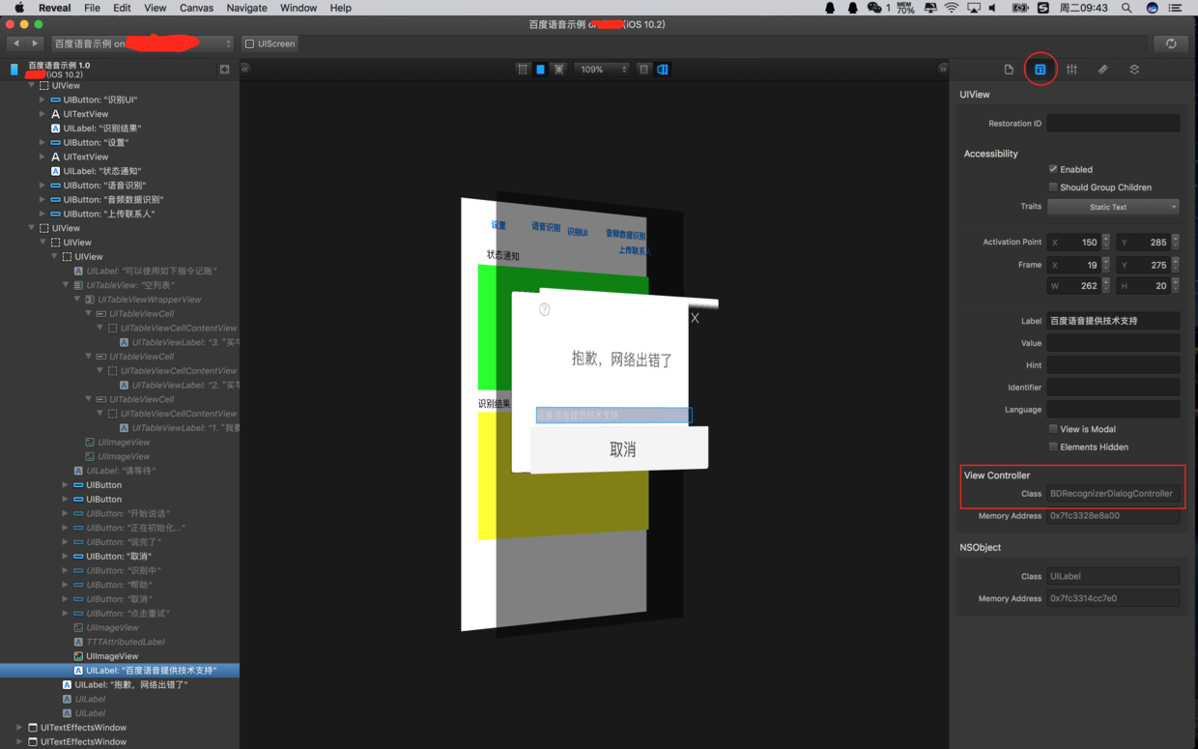The image size is (1198, 749).
Task: Open the Layout inspector ruler tab
Action: coord(1102,70)
